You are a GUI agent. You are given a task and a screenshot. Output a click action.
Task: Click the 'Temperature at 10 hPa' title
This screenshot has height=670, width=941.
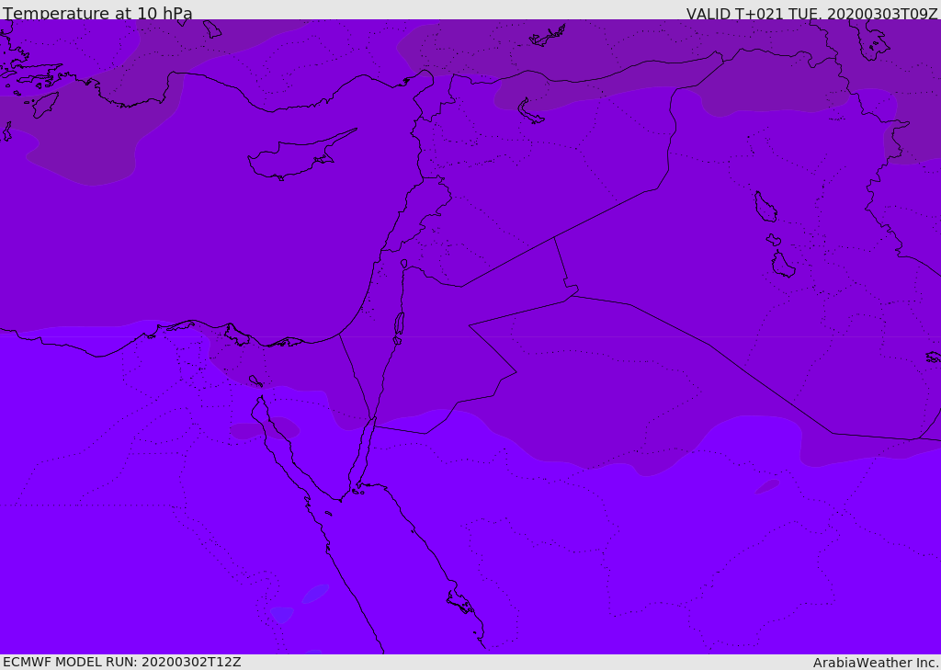[x=97, y=13]
